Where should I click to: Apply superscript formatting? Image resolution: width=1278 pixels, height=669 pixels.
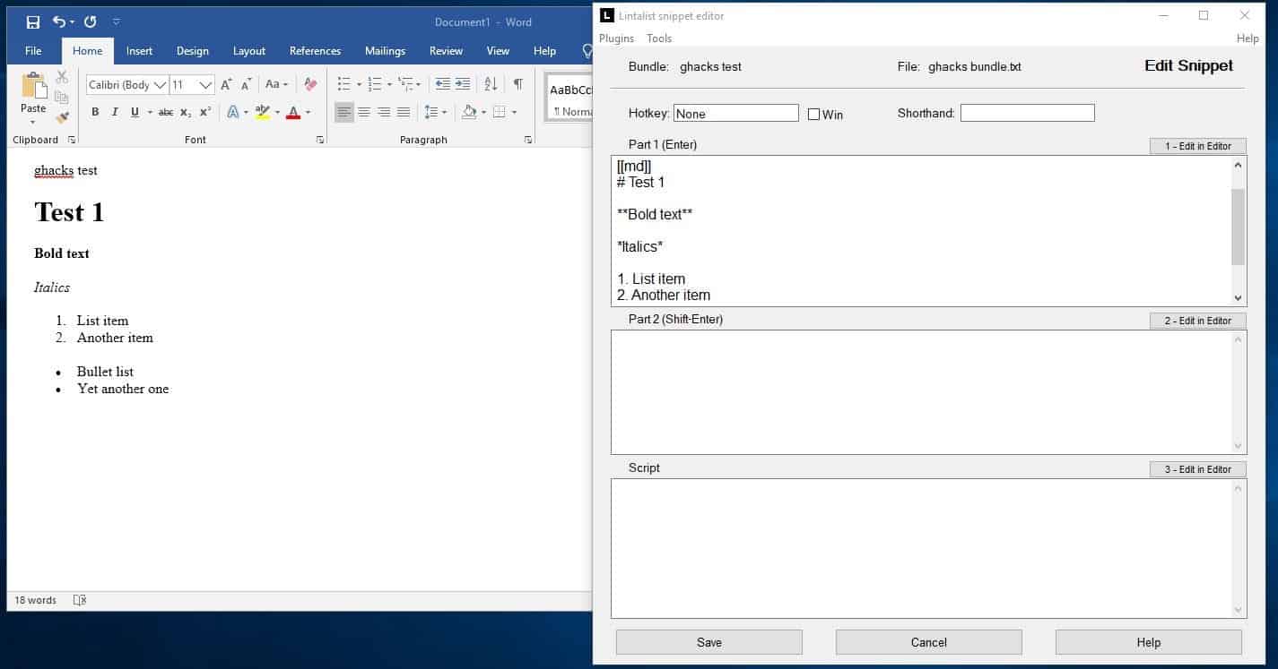(205, 112)
